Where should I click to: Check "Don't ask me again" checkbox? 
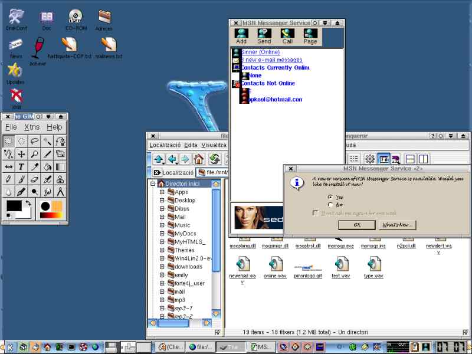315,213
